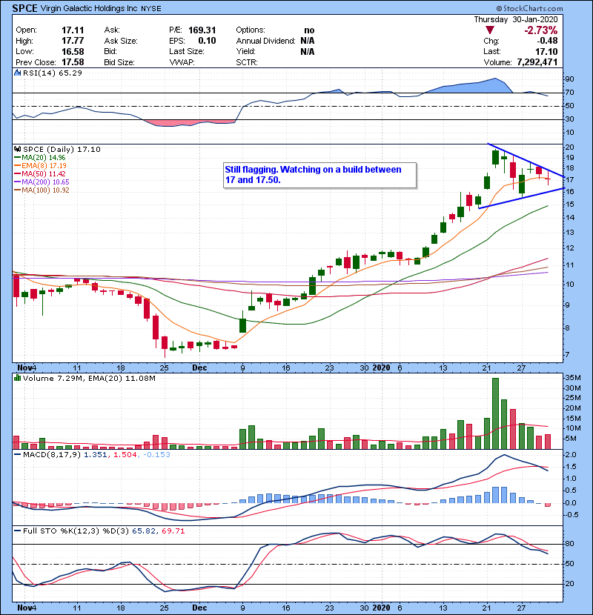Image resolution: width=593 pixels, height=615 pixels.
Task: Click the MA(100) 10.92 legend entry
Action: 42,190
